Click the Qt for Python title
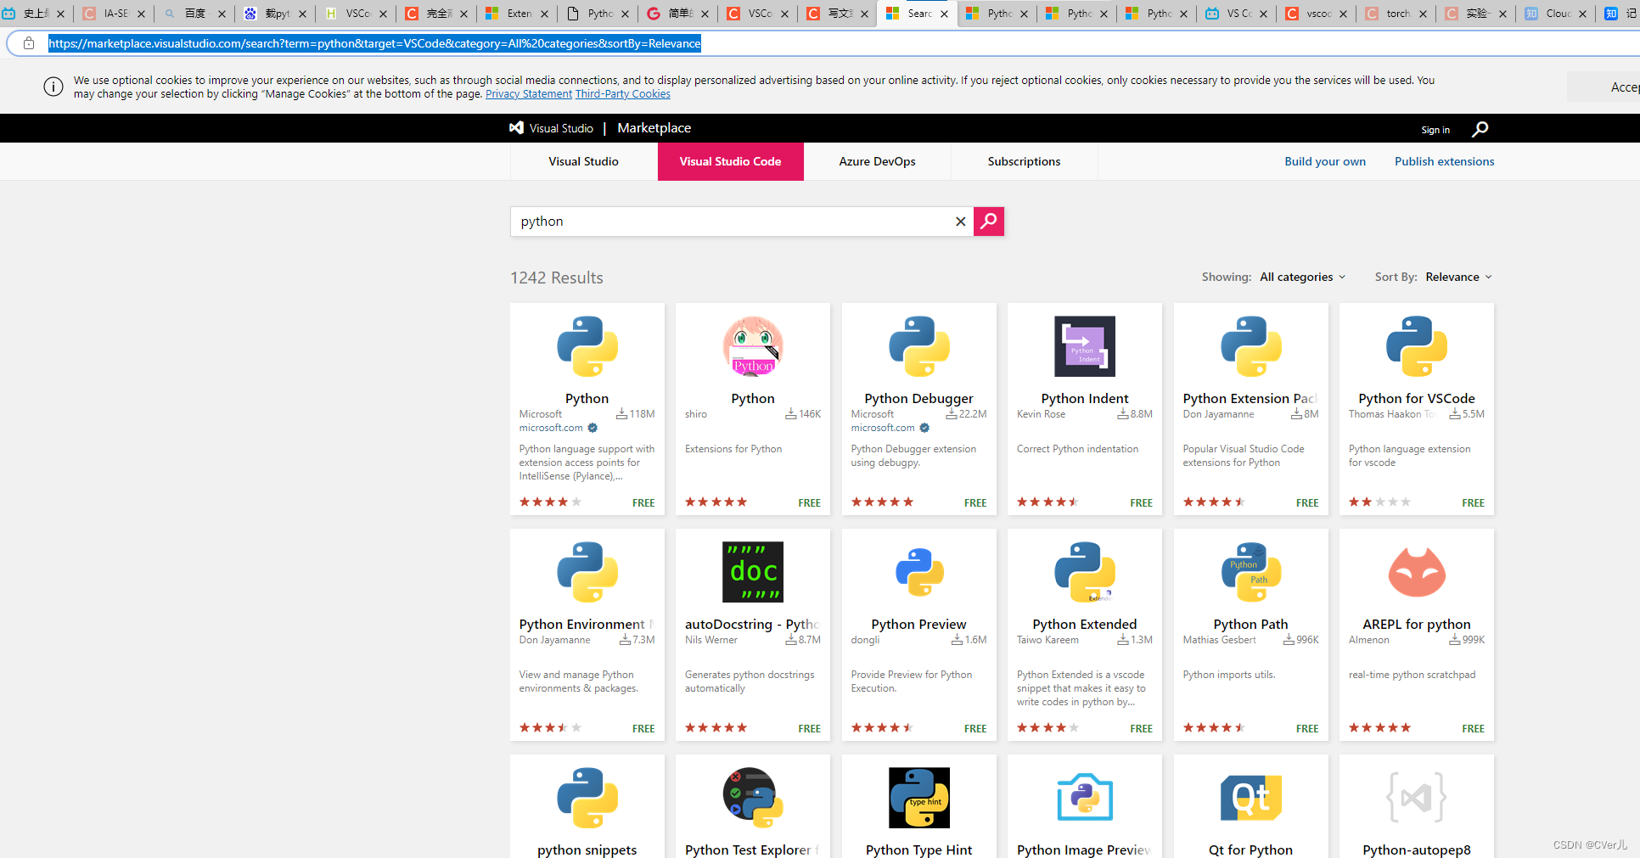Image resolution: width=1640 pixels, height=858 pixels. [1251, 850]
